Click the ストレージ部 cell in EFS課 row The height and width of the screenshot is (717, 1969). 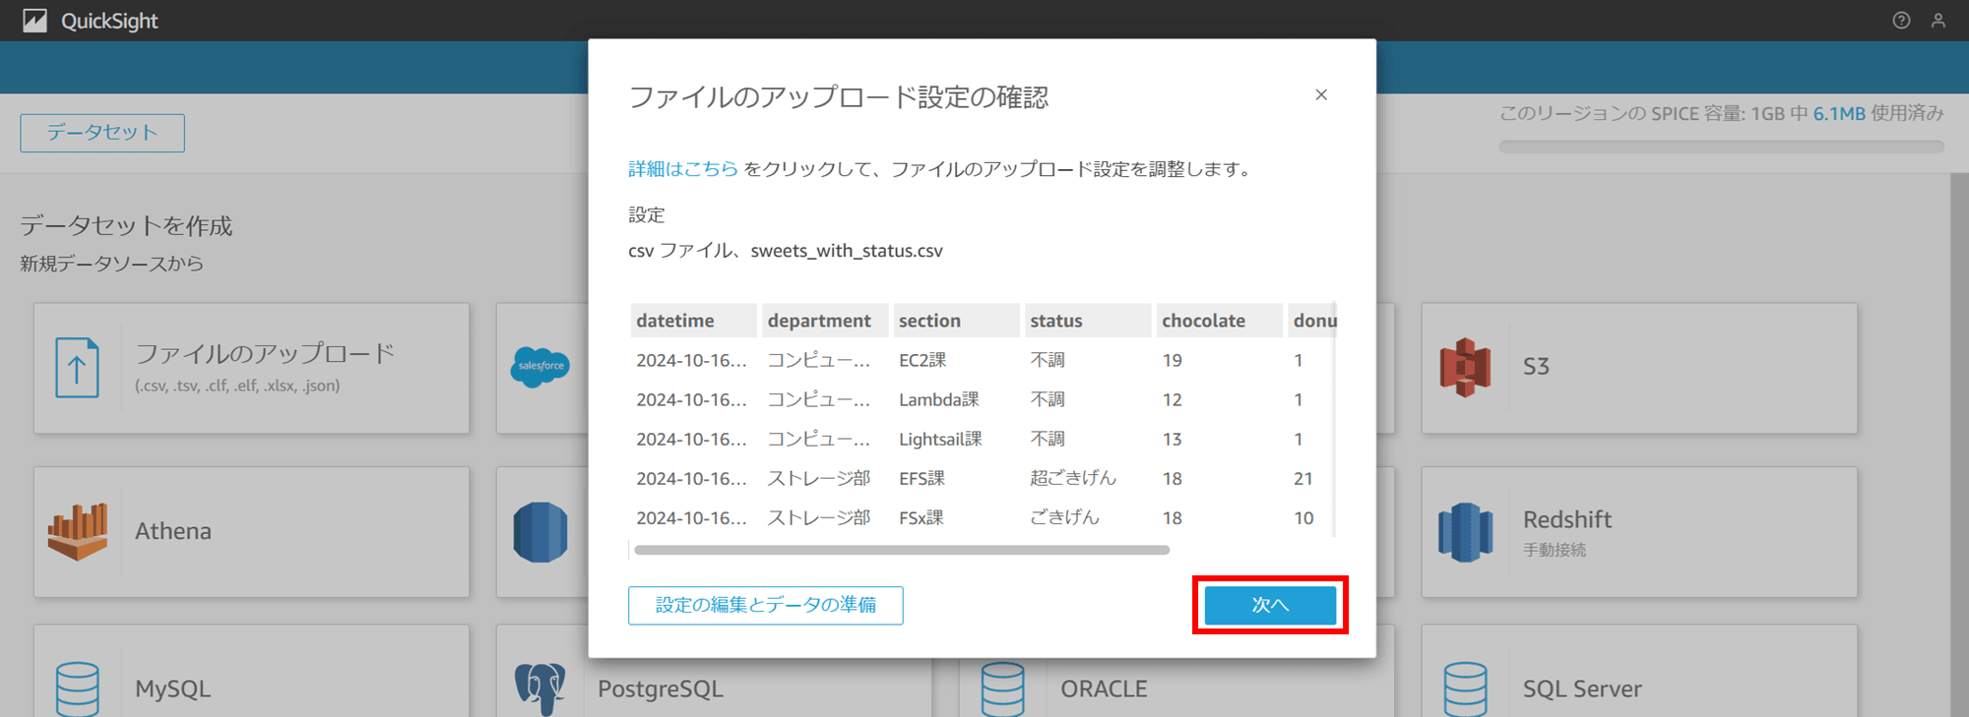819,478
